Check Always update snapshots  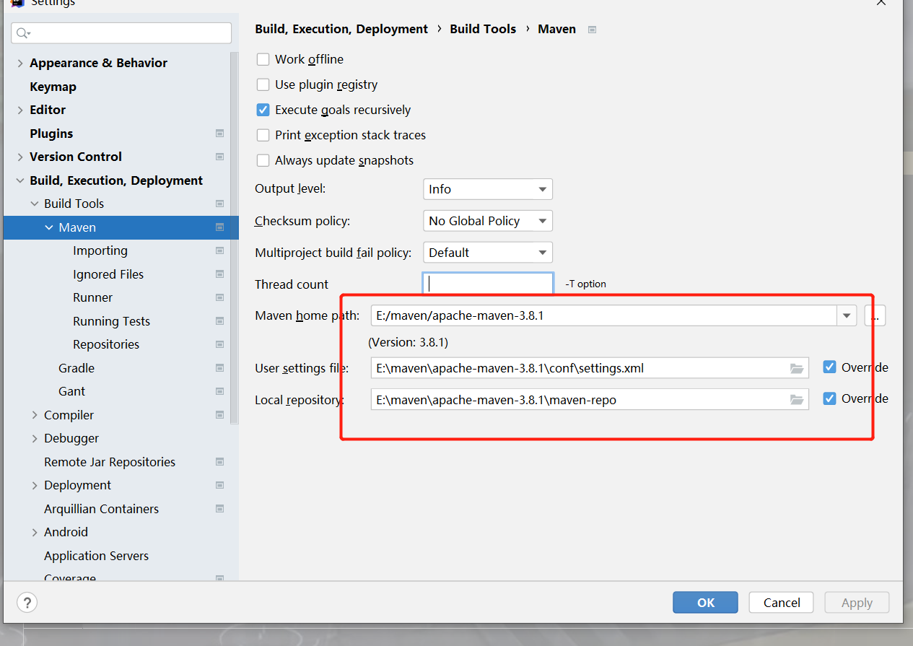point(263,160)
